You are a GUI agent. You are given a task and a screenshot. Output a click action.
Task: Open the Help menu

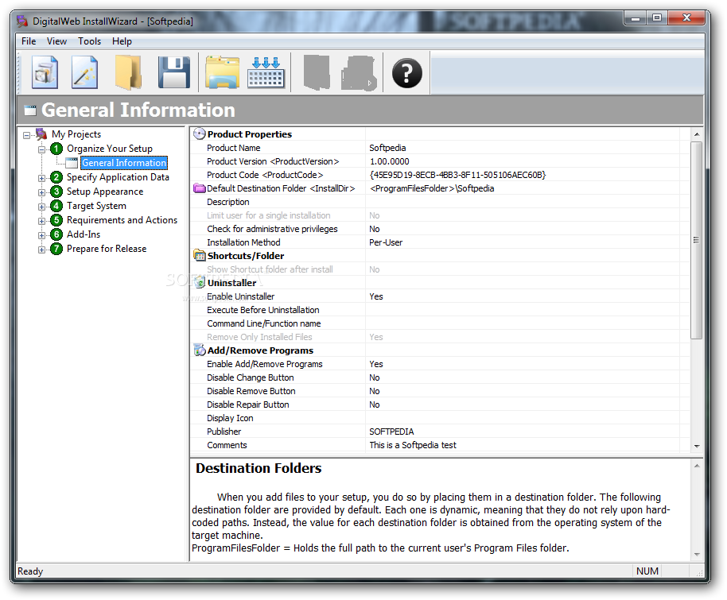pyautogui.click(x=122, y=41)
